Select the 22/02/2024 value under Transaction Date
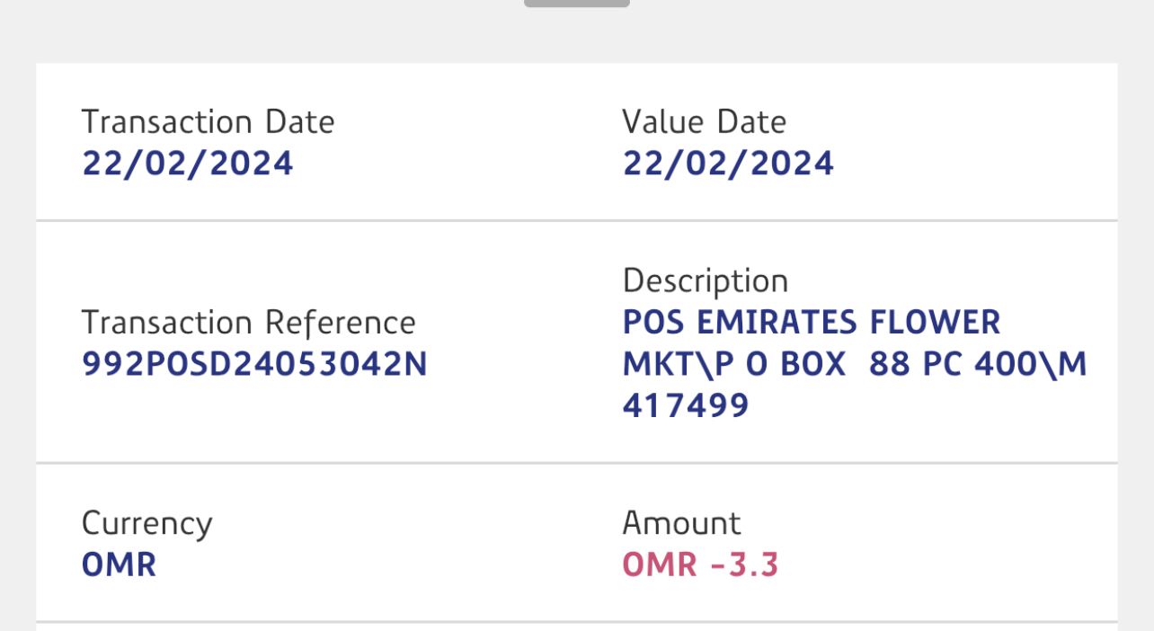 pos(187,164)
